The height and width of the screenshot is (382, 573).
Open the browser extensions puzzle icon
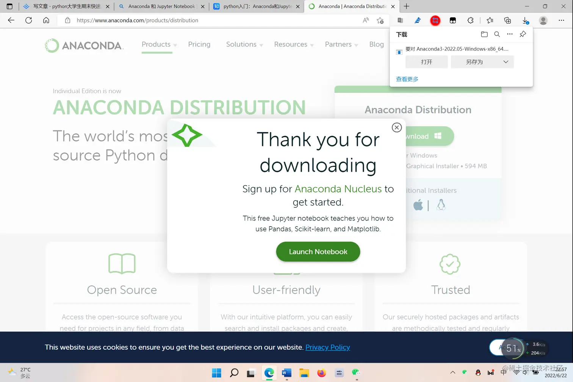pos(470,20)
